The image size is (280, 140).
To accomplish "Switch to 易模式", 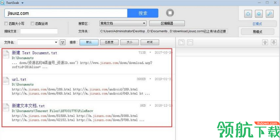I will click(258, 32).
